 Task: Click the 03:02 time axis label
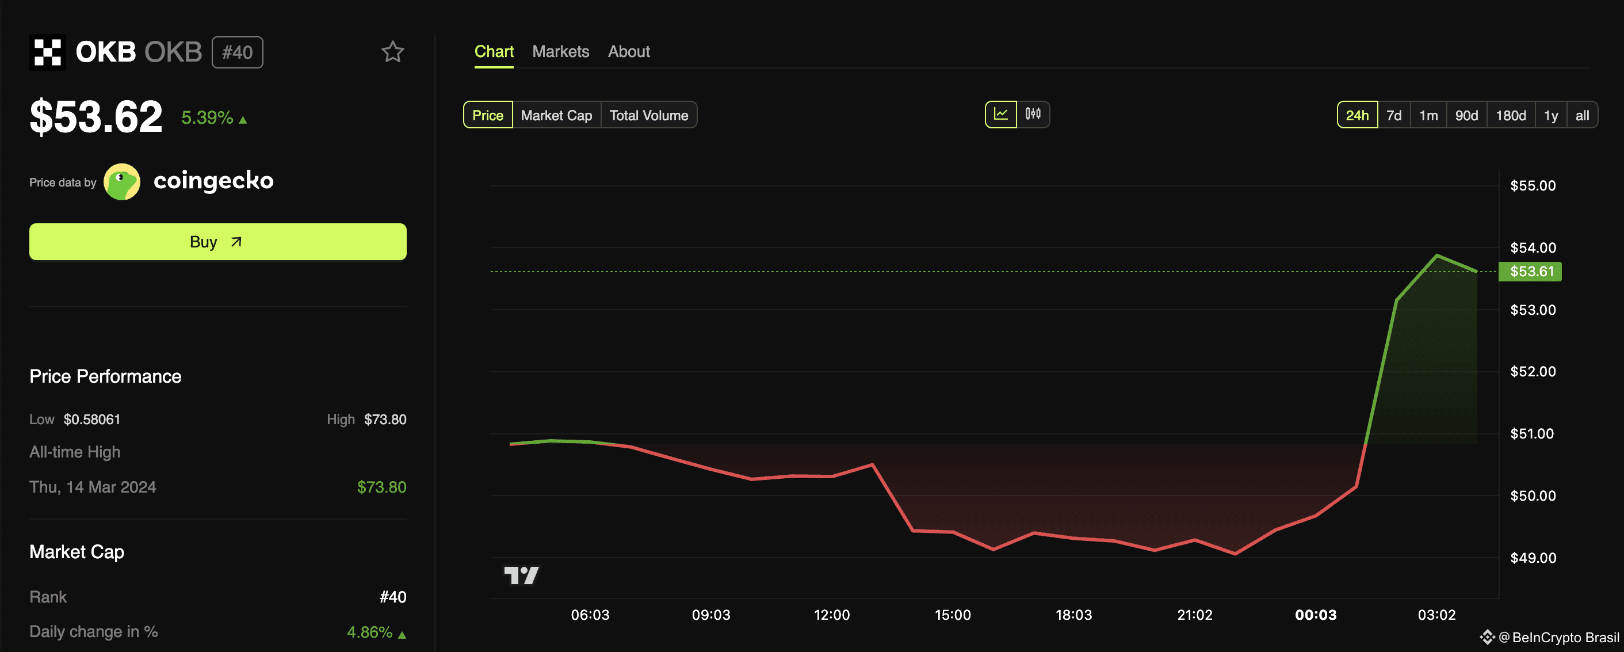[1437, 615]
